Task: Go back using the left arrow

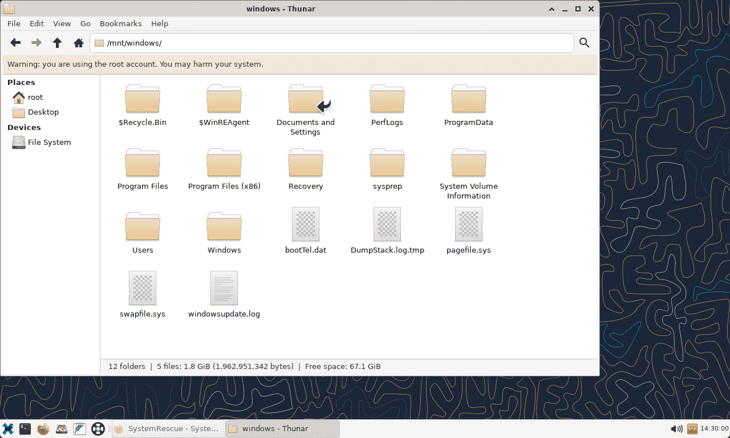Action: tap(15, 43)
